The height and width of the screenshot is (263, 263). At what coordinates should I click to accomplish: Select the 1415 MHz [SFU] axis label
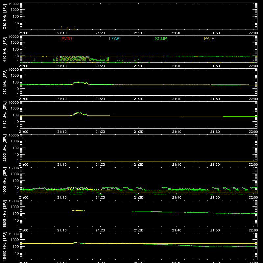(4, 115)
